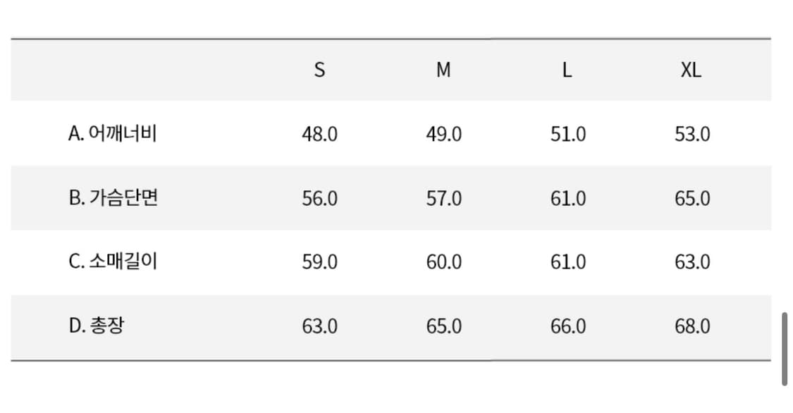Select the A. 어깨너비 row label
The image size is (793, 413).
113,133
